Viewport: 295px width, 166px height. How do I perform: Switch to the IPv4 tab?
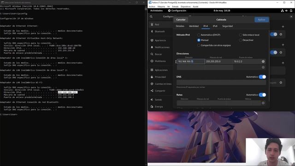(206, 26)
